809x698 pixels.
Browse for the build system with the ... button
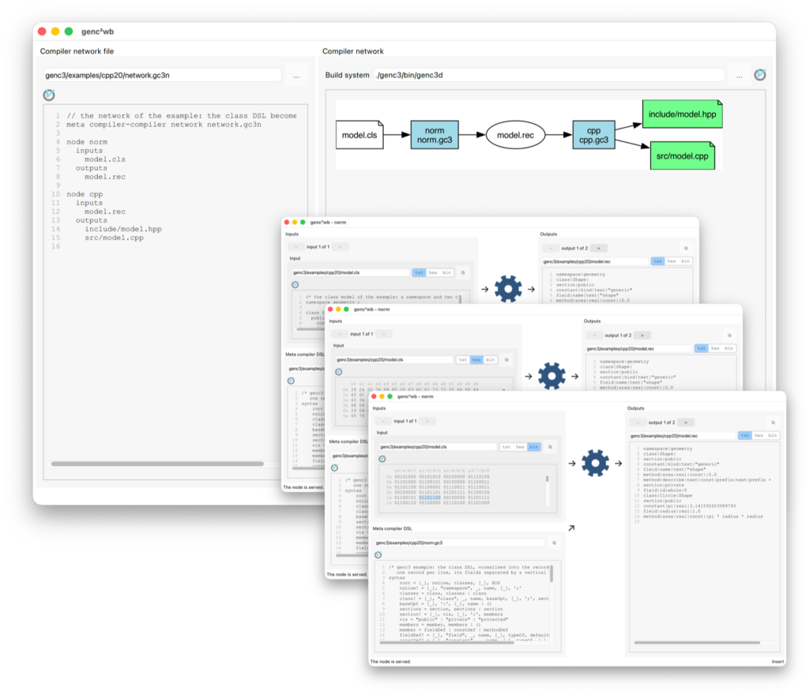tap(739, 75)
